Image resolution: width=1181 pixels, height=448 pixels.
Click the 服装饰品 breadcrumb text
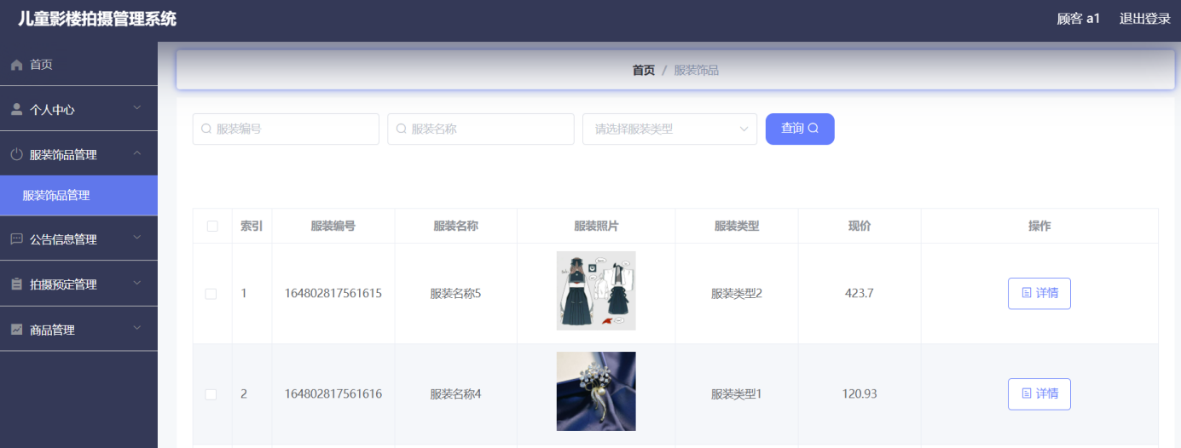point(697,70)
